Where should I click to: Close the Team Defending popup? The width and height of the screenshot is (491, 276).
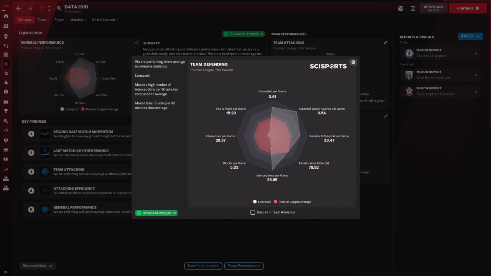353,62
